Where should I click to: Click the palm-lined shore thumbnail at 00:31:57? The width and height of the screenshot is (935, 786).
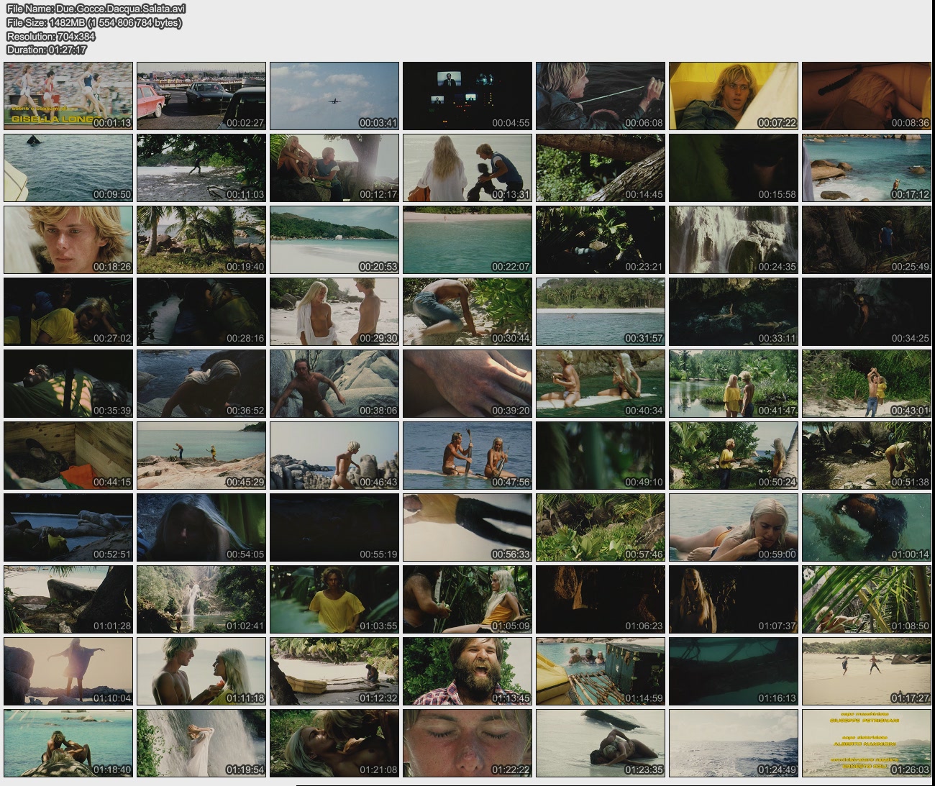coord(601,311)
